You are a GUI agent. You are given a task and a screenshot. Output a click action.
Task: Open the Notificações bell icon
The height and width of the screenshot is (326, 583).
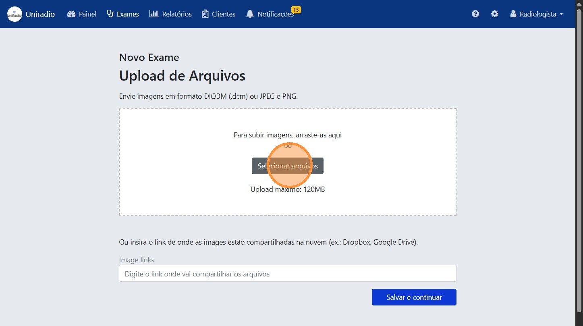(250, 14)
